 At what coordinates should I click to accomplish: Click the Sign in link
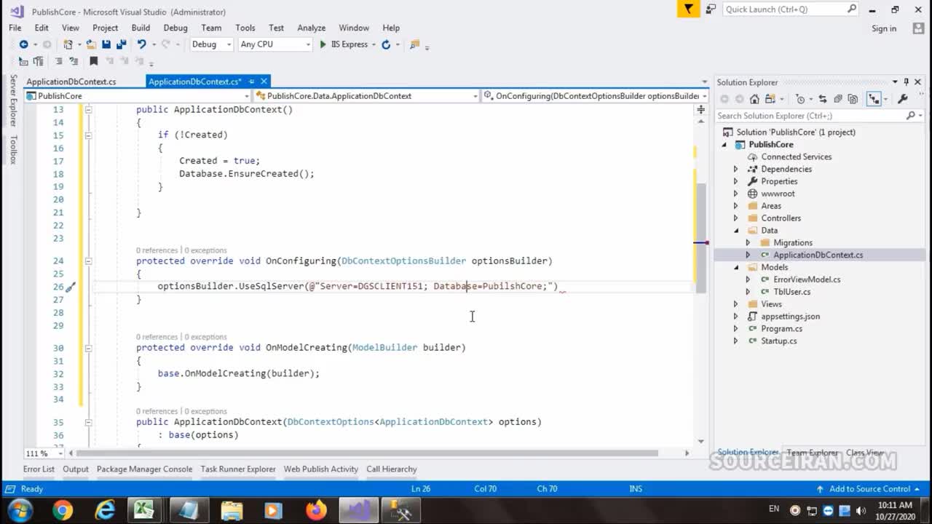[x=883, y=28]
